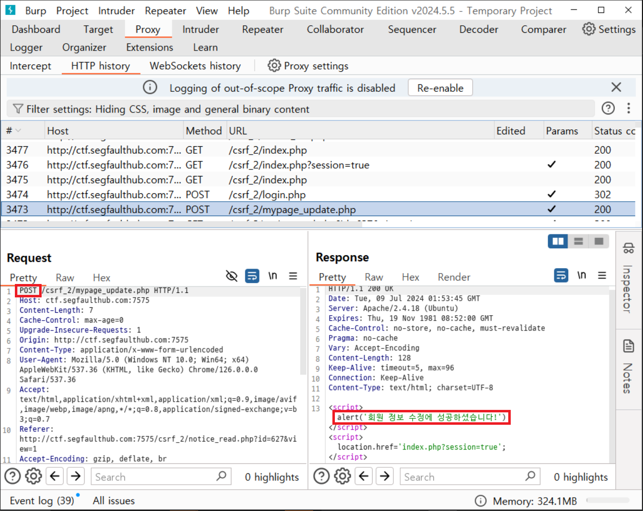Switch to the Intercept sub-tab
Screen dimensions: 643x511
(x=30, y=66)
